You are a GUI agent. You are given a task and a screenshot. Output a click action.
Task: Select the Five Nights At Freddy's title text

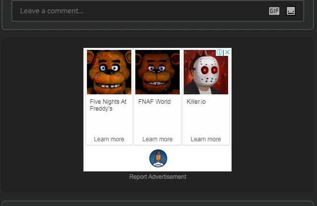point(108,105)
